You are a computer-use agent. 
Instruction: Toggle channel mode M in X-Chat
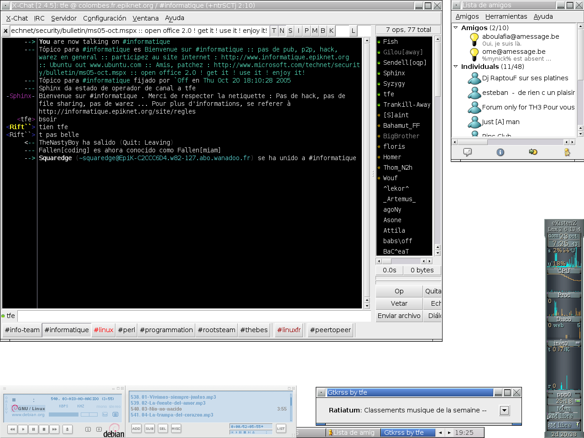click(x=315, y=31)
